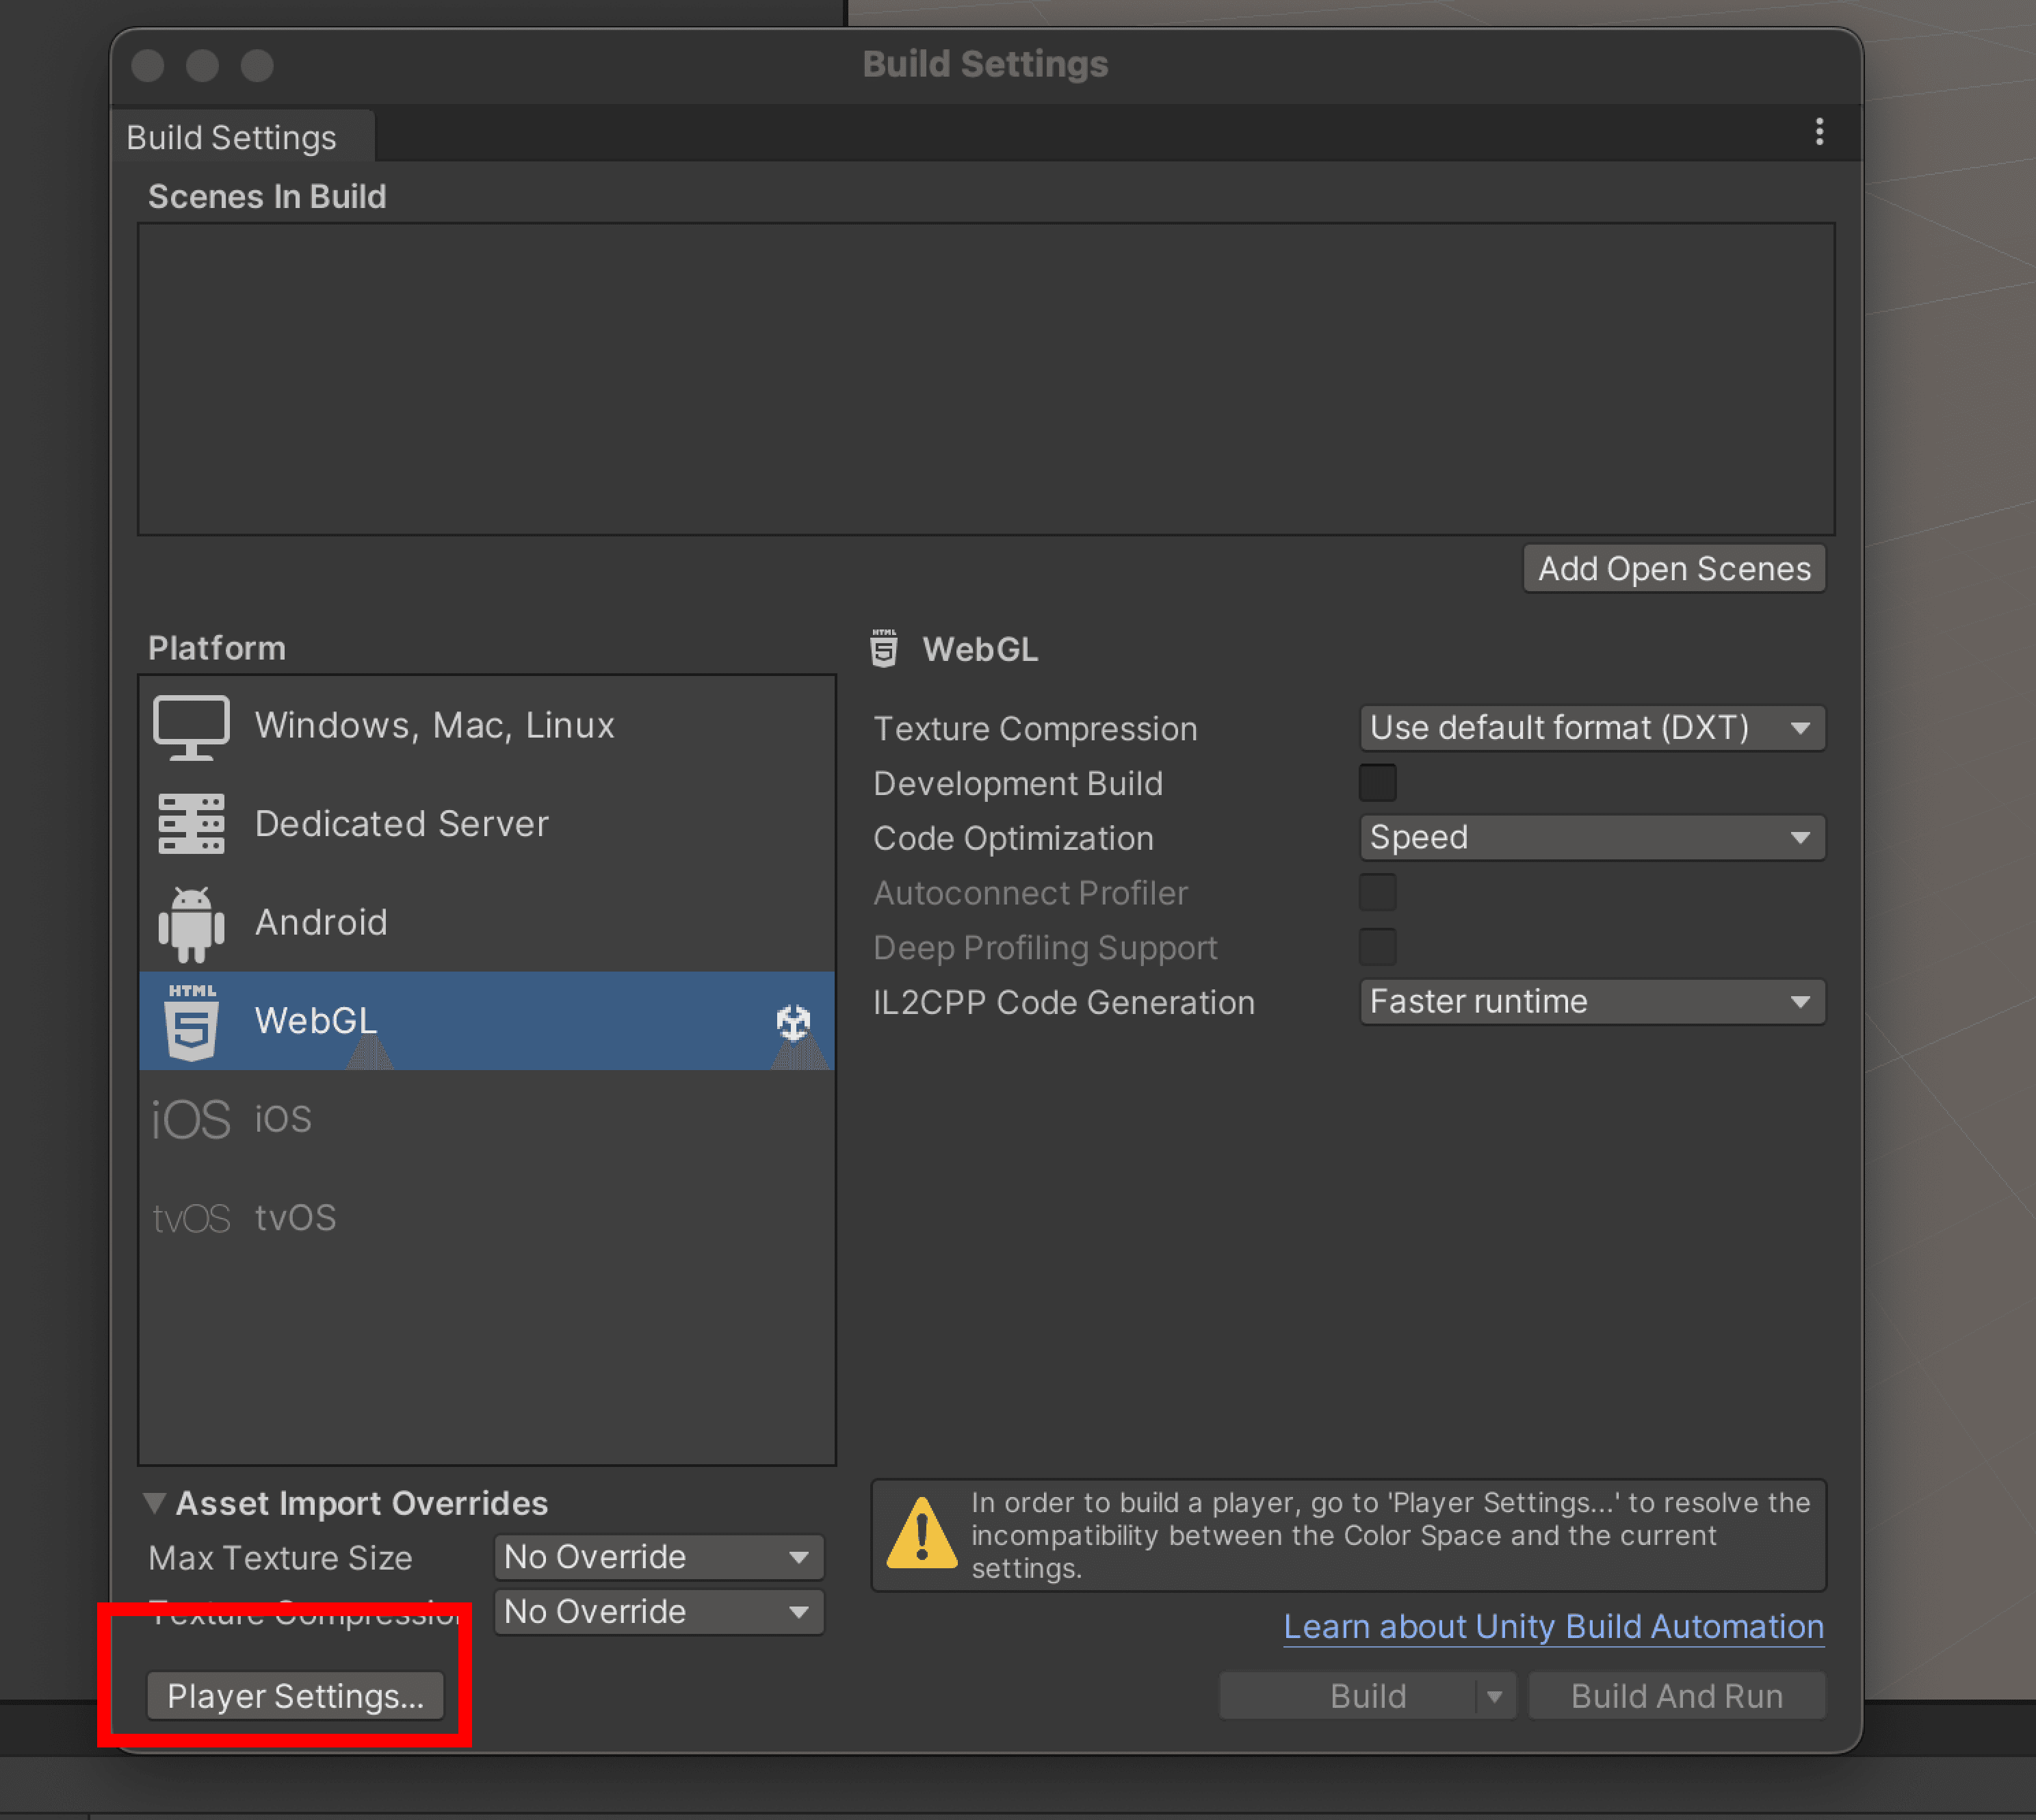Screen dimensions: 2036x1820
Task: Click the Max Texture Size label
Action: pyautogui.click(x=280, y=1558)
